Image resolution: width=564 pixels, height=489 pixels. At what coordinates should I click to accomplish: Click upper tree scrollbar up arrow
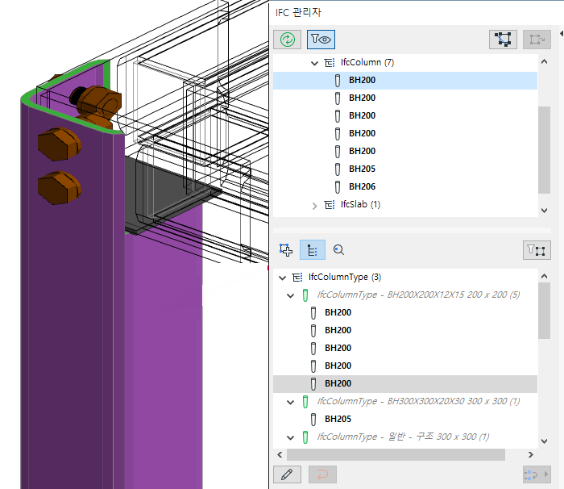[544, 61]
